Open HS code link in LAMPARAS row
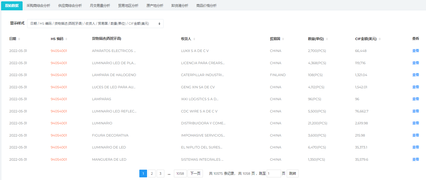This screenshot has width=426, height=180. (x=59, y=99)
